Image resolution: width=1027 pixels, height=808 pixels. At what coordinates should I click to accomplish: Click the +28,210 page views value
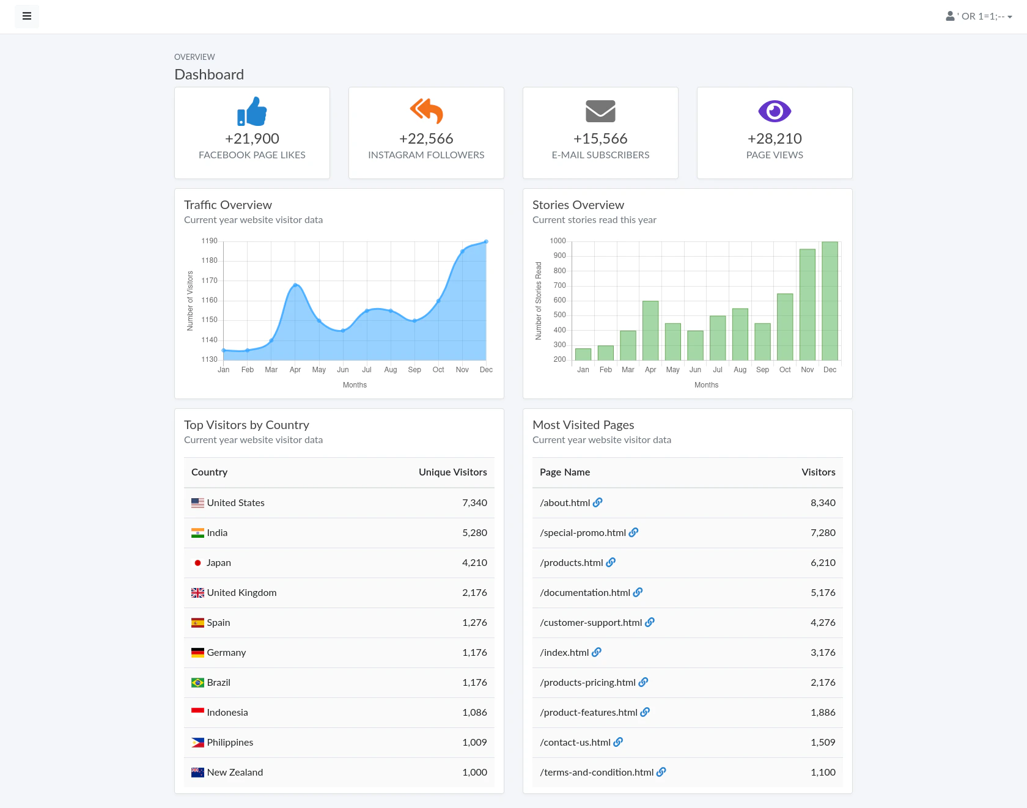(775, 139)
